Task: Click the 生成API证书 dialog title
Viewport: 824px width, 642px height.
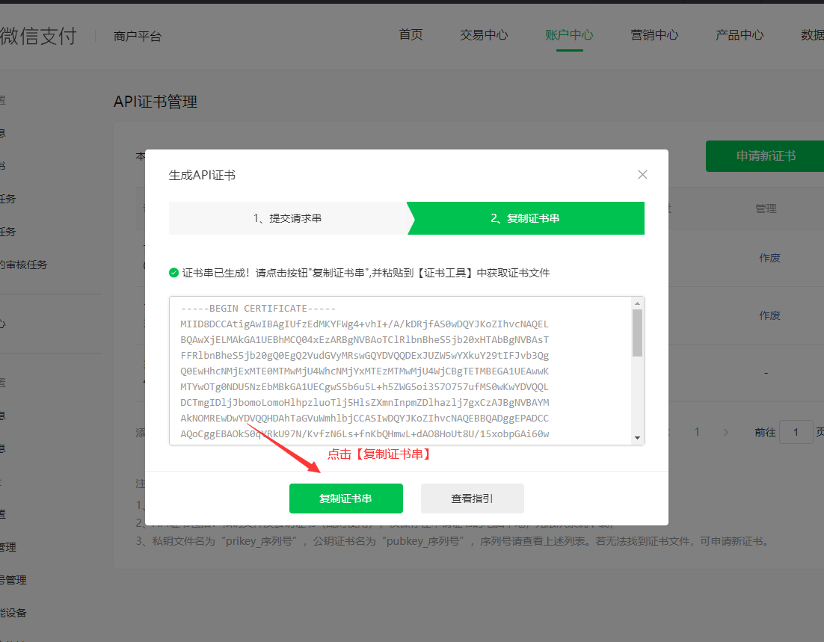Action: (x=202, y=176)
